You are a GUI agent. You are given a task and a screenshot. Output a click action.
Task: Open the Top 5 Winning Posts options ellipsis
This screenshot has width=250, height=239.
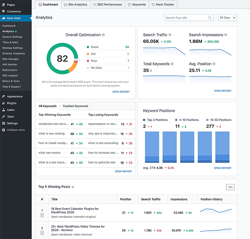(x=230, y=187)
